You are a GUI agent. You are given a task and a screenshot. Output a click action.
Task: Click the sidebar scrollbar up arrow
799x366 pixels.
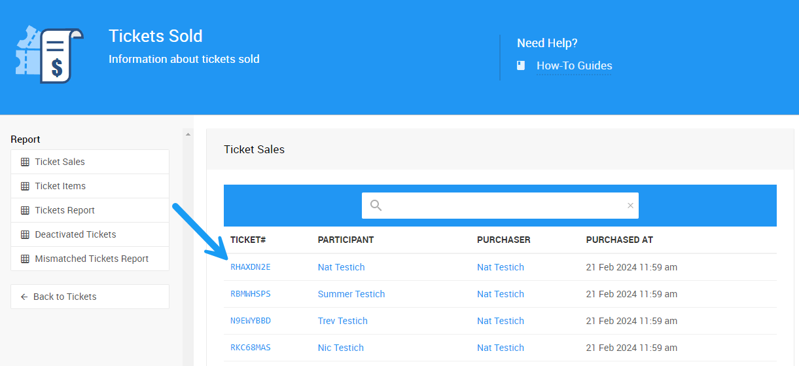(188, 135)
